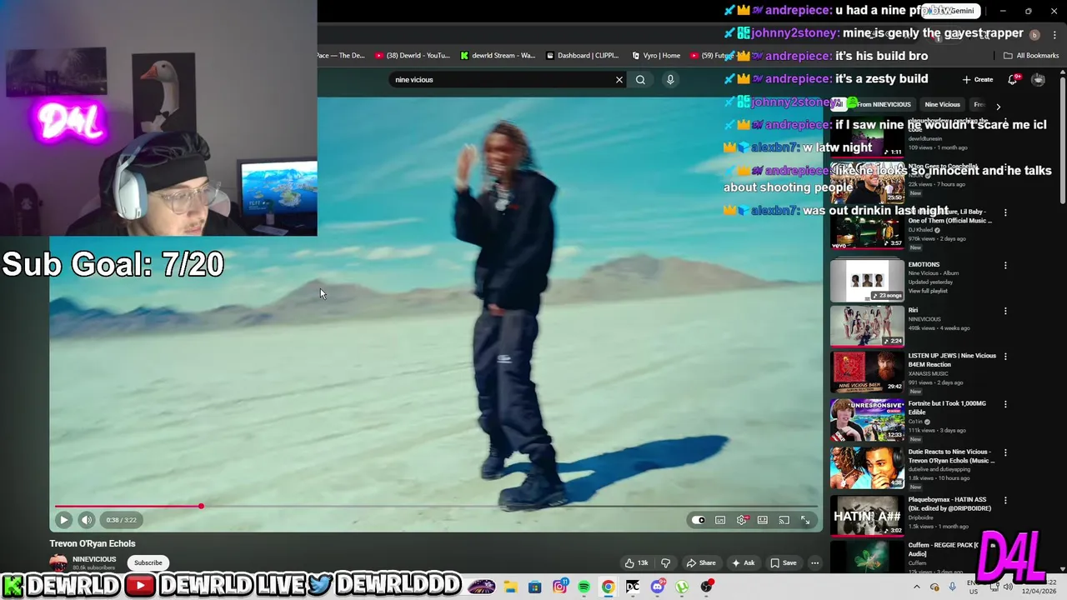
Task: Click the search magnifier button
Action: click(x=640, y=80)
